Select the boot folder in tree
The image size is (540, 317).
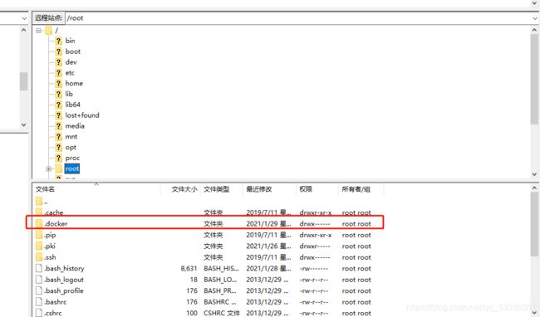click(73, 51)
